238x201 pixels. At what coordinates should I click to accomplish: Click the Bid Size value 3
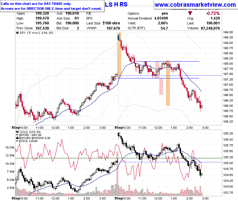(78, 28)
